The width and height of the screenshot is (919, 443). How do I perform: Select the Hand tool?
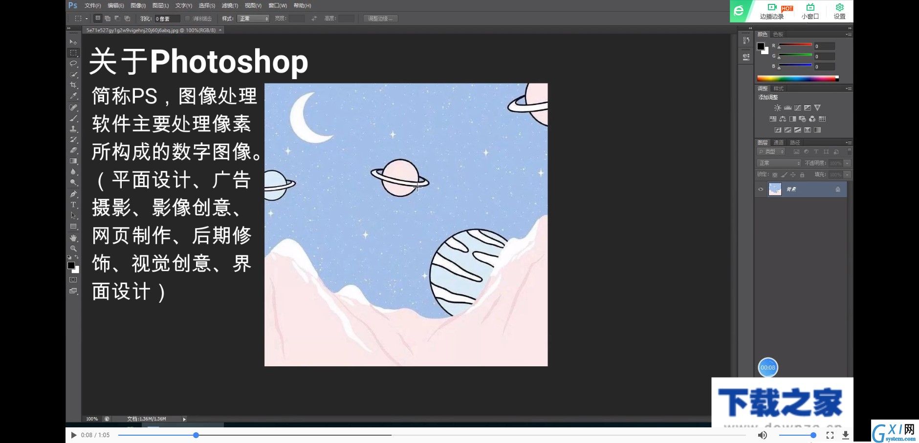coord(73,238)
